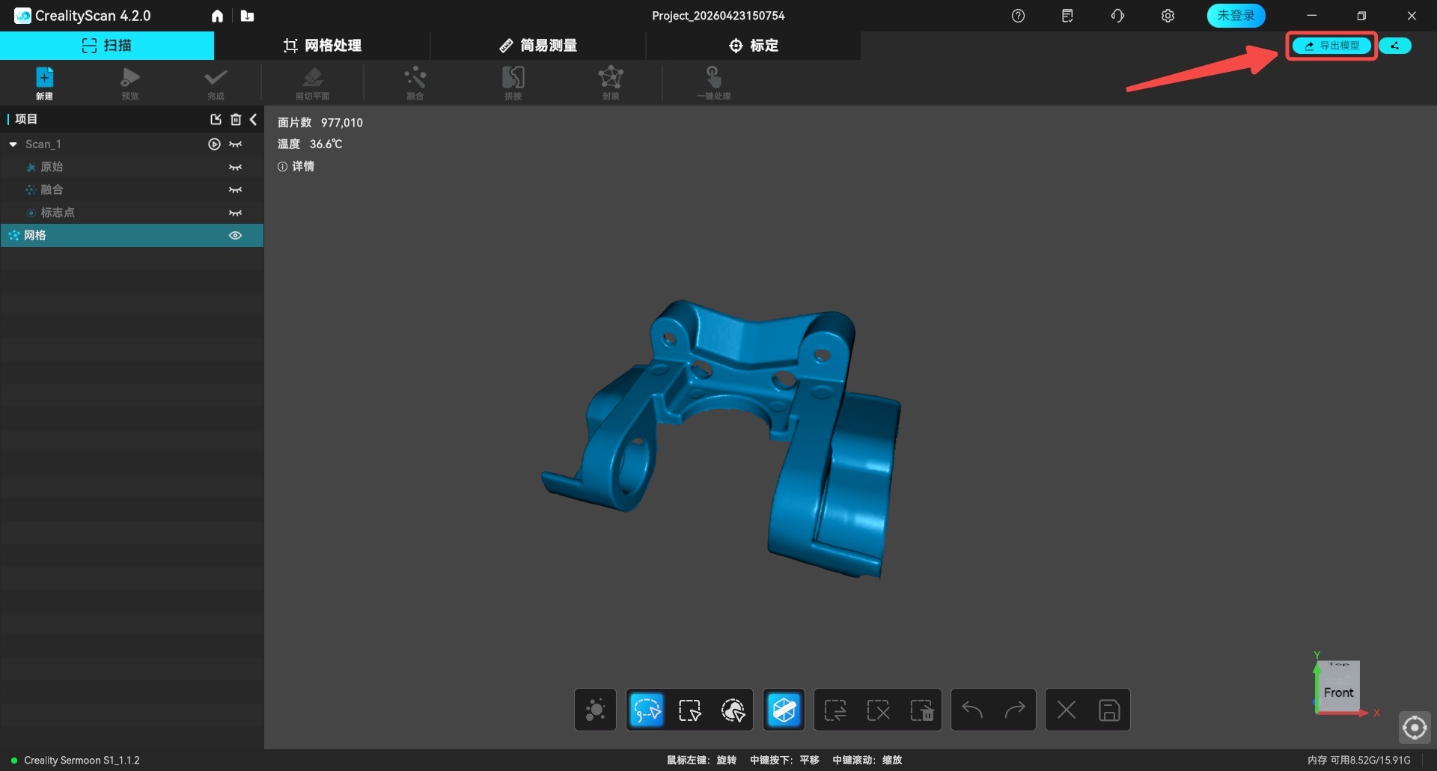Toggle visibility of the 网格 layer

point(235,235)
